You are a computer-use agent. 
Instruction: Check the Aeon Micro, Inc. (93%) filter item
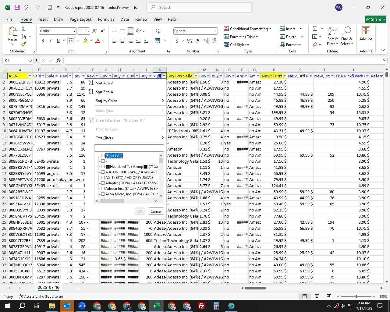point(103,194)
